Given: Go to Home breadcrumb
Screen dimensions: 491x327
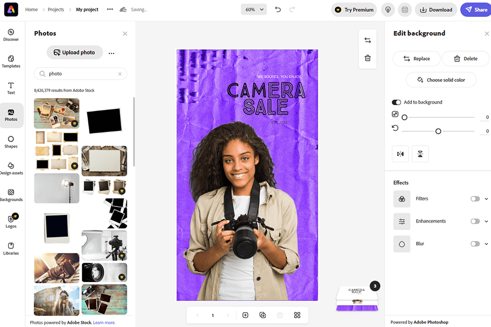Looking at the screenshot, I should [31, 10].
